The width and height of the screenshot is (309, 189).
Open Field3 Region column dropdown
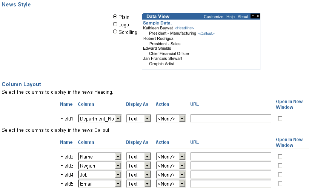[118, 166]
